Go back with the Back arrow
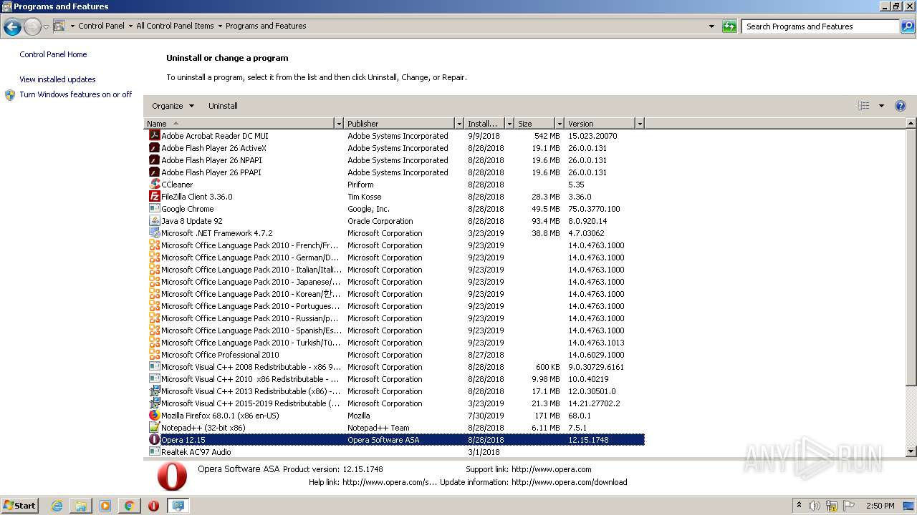This screenshot has width=917, height=515. coord(12,27)
